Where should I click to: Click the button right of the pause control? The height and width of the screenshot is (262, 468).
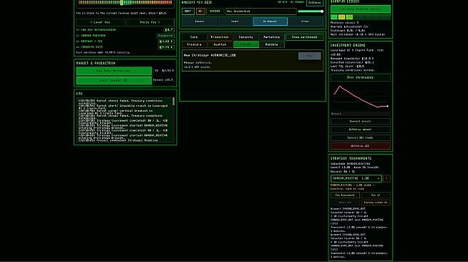(215, 11)
